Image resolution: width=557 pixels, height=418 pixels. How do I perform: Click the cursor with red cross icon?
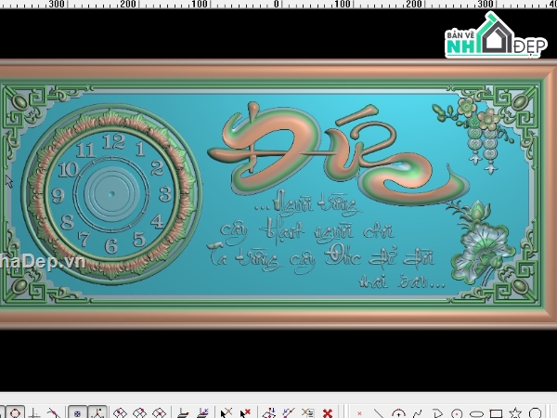point(245,413)
